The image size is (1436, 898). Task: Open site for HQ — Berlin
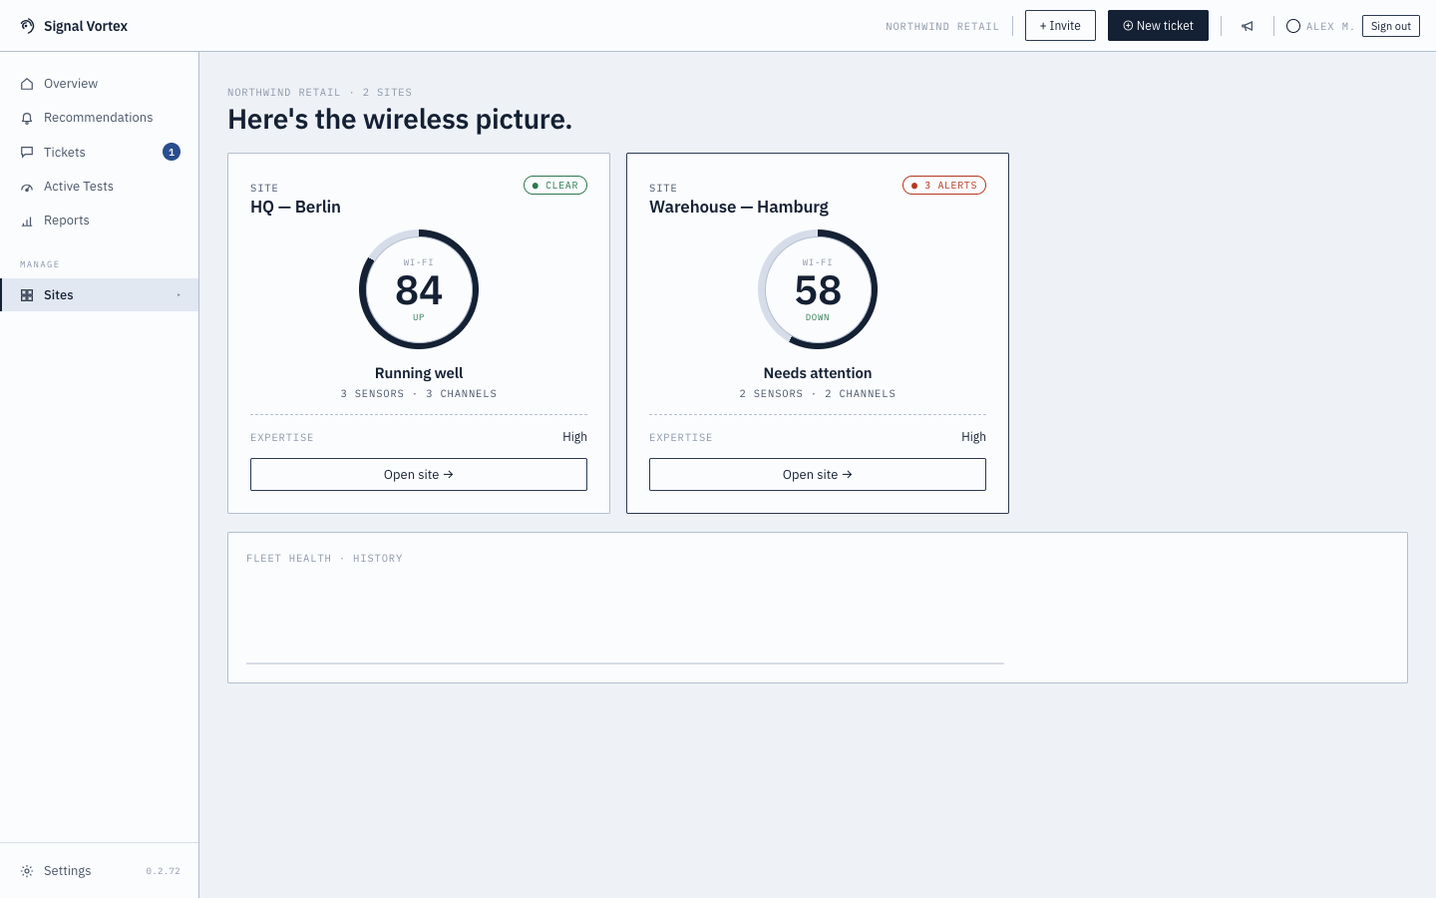pyautogui.click(x=419, y=475)
